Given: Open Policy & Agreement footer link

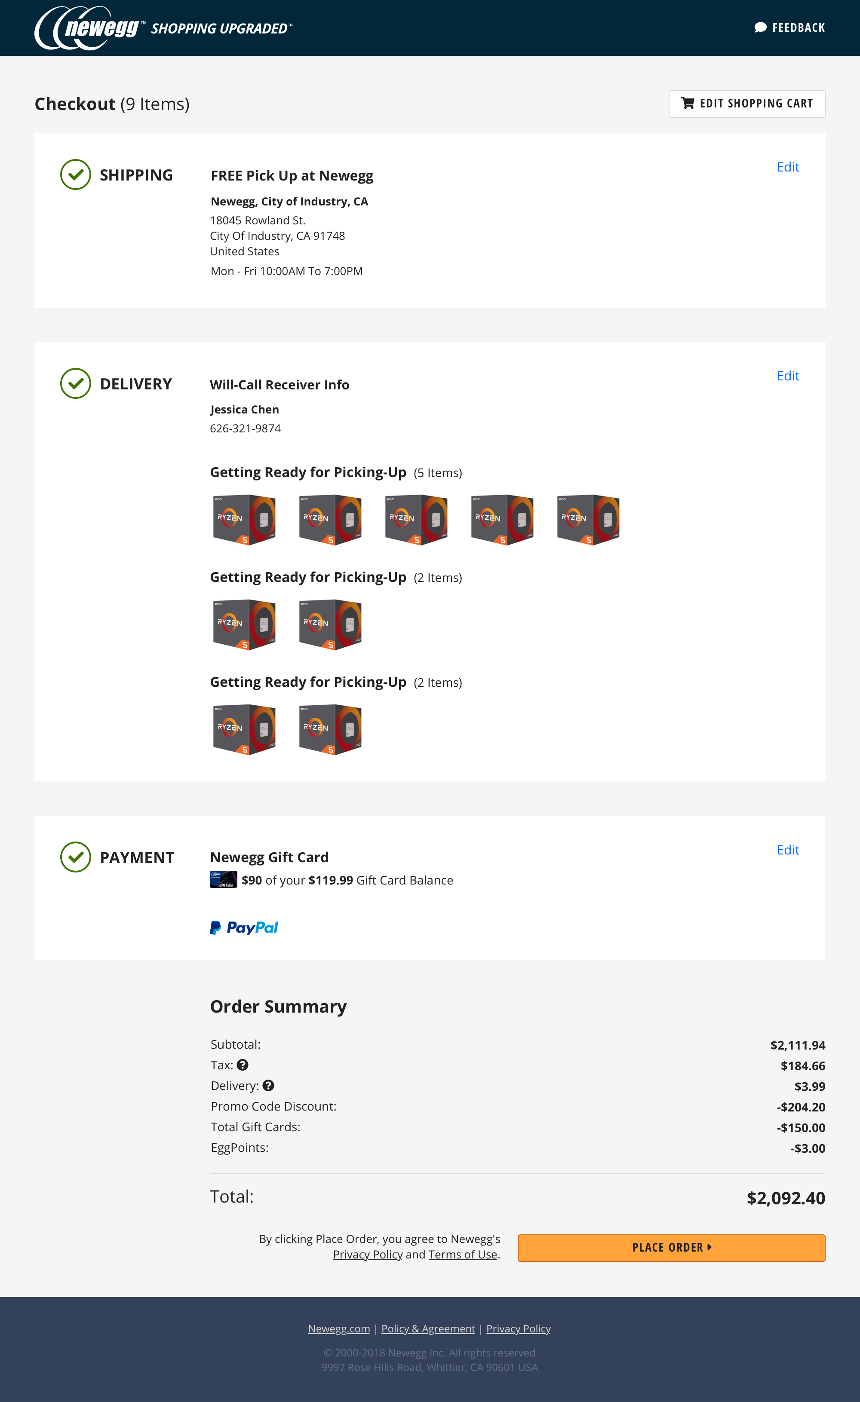Looking at the screenshot, I should [428, 1328].
